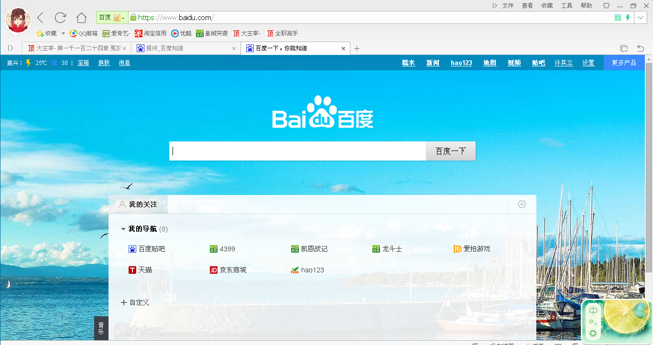Close the 百度一下，你就知道 tab
The height and width of the screenshot is (345, 653).
coord(343,48)
